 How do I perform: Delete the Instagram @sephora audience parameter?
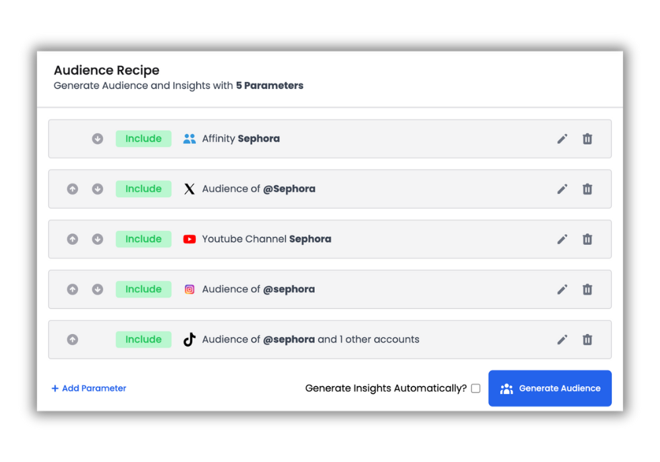[x=587, y=289]
